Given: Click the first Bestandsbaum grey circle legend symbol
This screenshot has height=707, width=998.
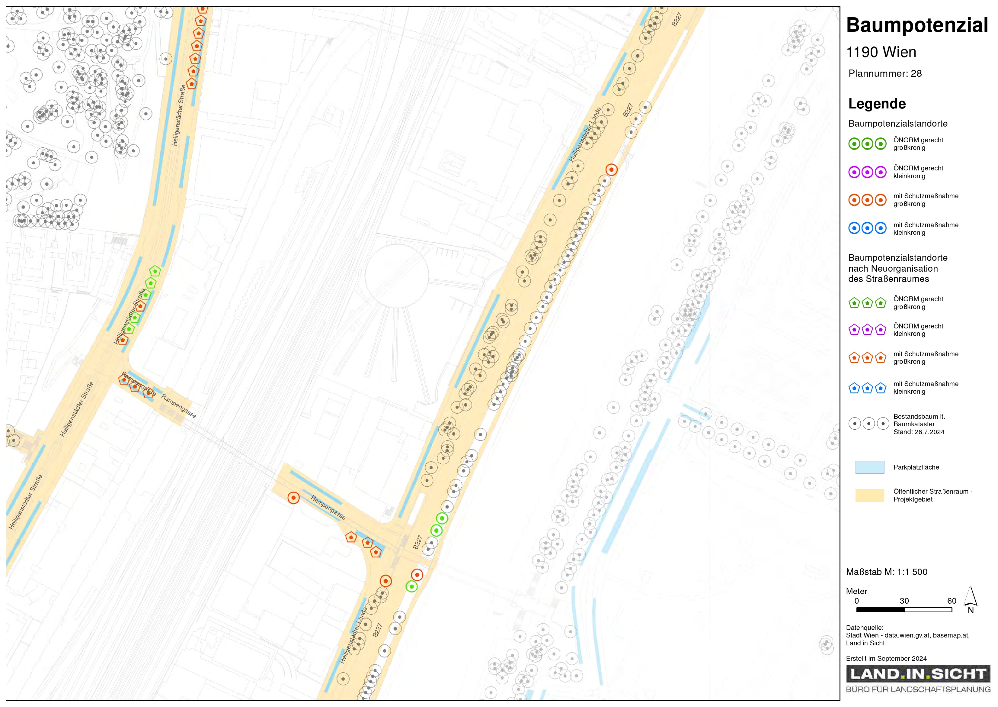Looking at the screenshot, I should tap(855, 424).
